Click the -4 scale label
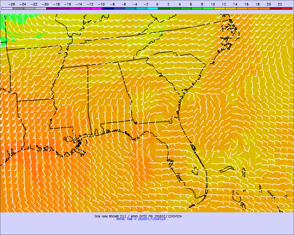 135,4
